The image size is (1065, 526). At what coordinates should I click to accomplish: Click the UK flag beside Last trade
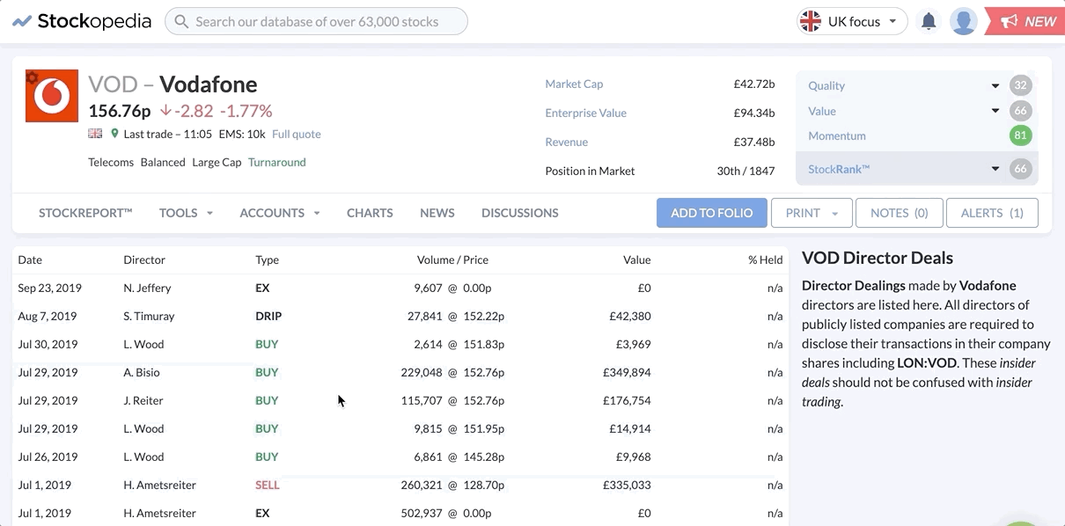(95, 134)
